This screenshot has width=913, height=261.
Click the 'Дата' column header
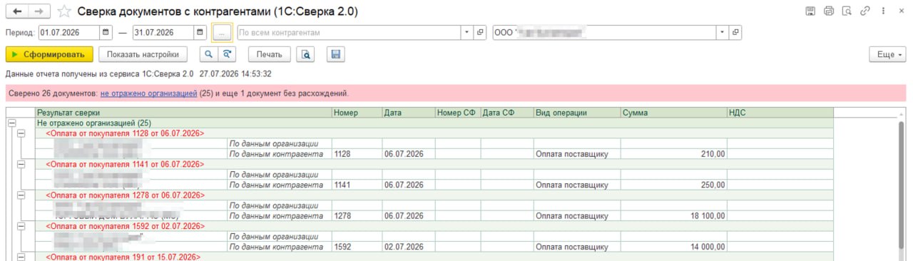[408, 113]
